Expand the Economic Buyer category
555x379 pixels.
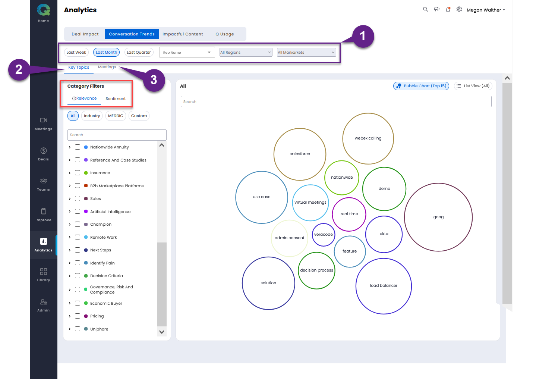coord(70,303)
